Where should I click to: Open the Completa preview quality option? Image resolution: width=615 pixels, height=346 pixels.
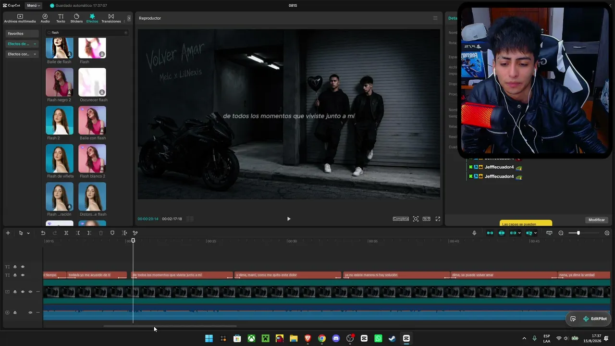401,219
